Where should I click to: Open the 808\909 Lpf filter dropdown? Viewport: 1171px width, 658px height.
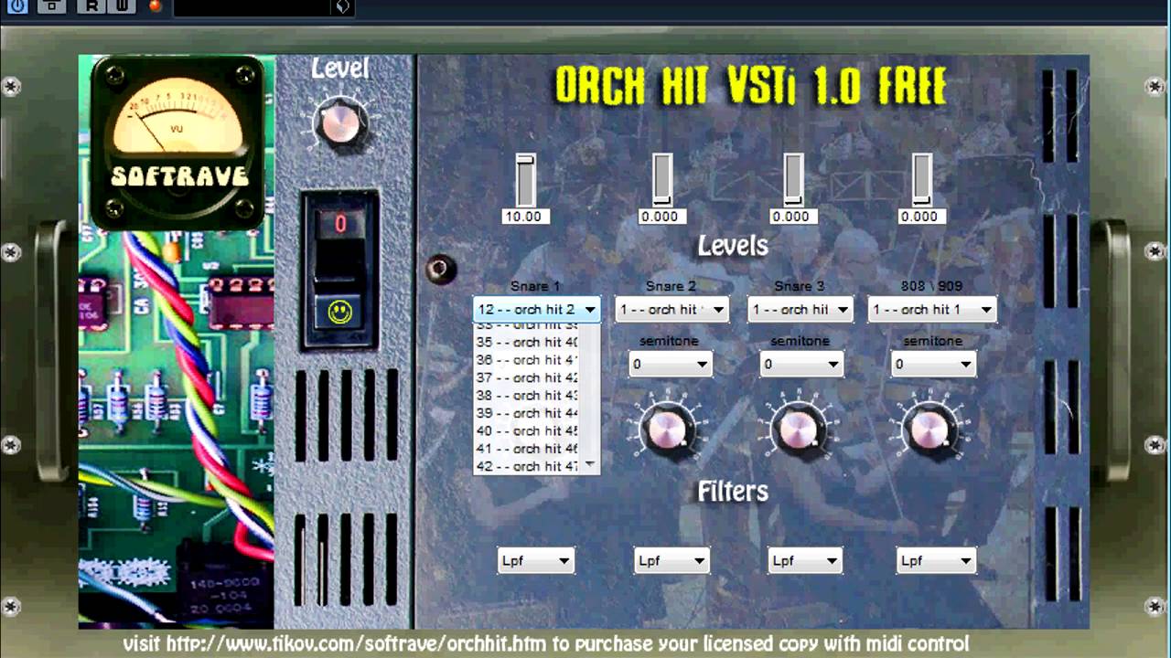coord(935,561)
